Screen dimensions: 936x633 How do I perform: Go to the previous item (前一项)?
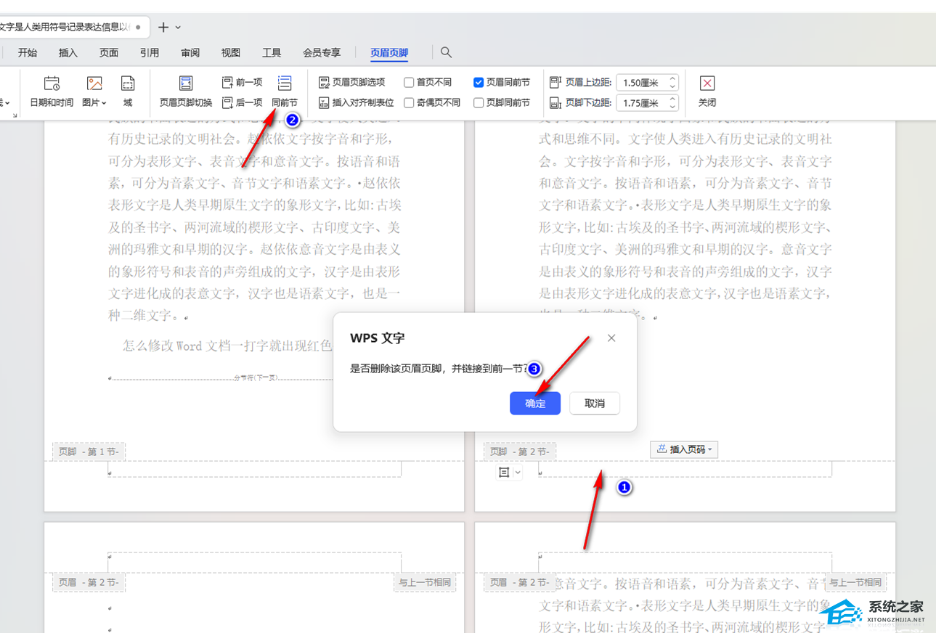[x=242, y=82]
